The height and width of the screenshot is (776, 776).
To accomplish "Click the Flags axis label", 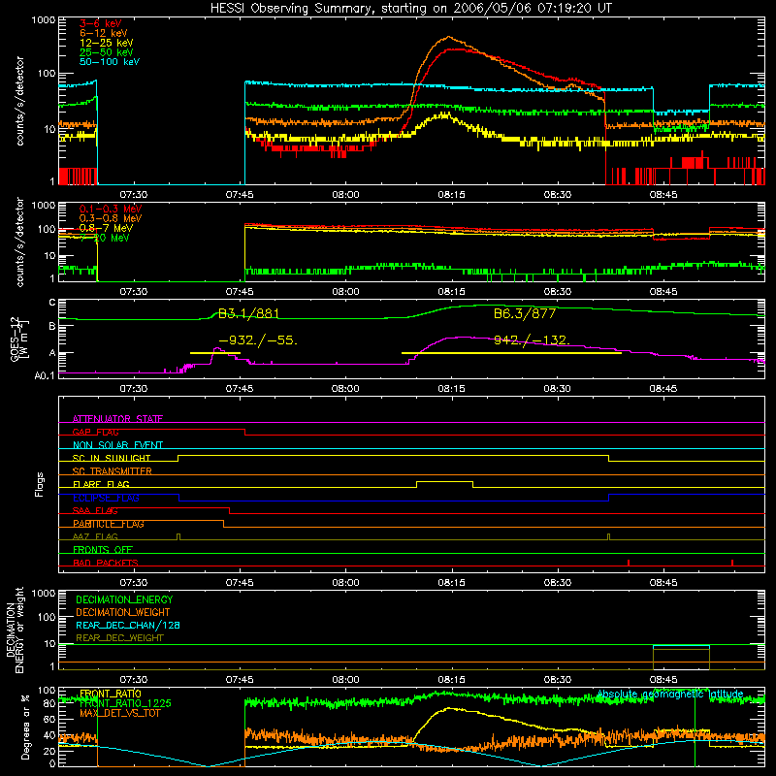I will 39,484.
